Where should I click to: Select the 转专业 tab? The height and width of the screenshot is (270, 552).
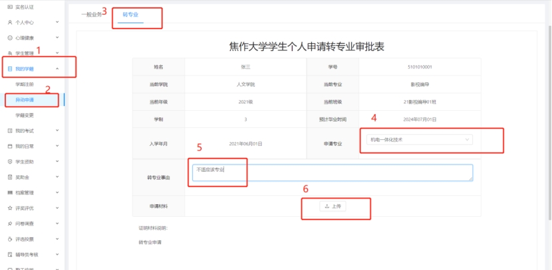[130, 14]
